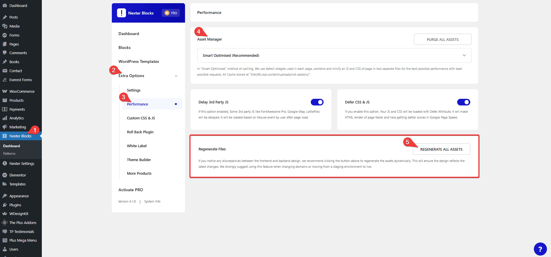Click the Contact envelope icon

point(5,71)
